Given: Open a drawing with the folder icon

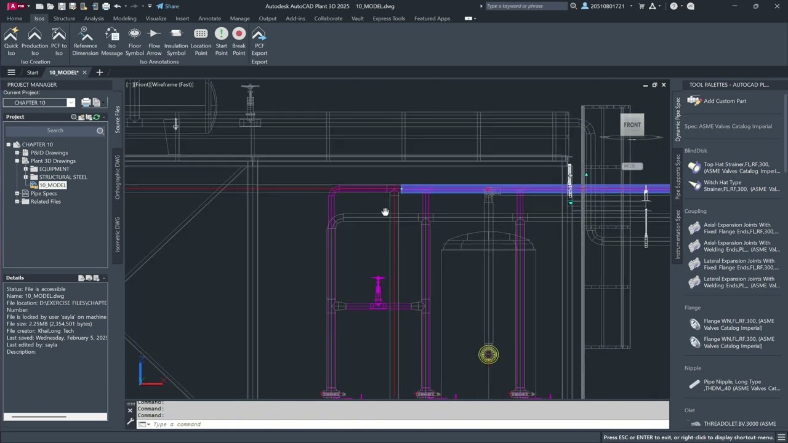Looking at the screenshot, I should click(x=50, y=6).
